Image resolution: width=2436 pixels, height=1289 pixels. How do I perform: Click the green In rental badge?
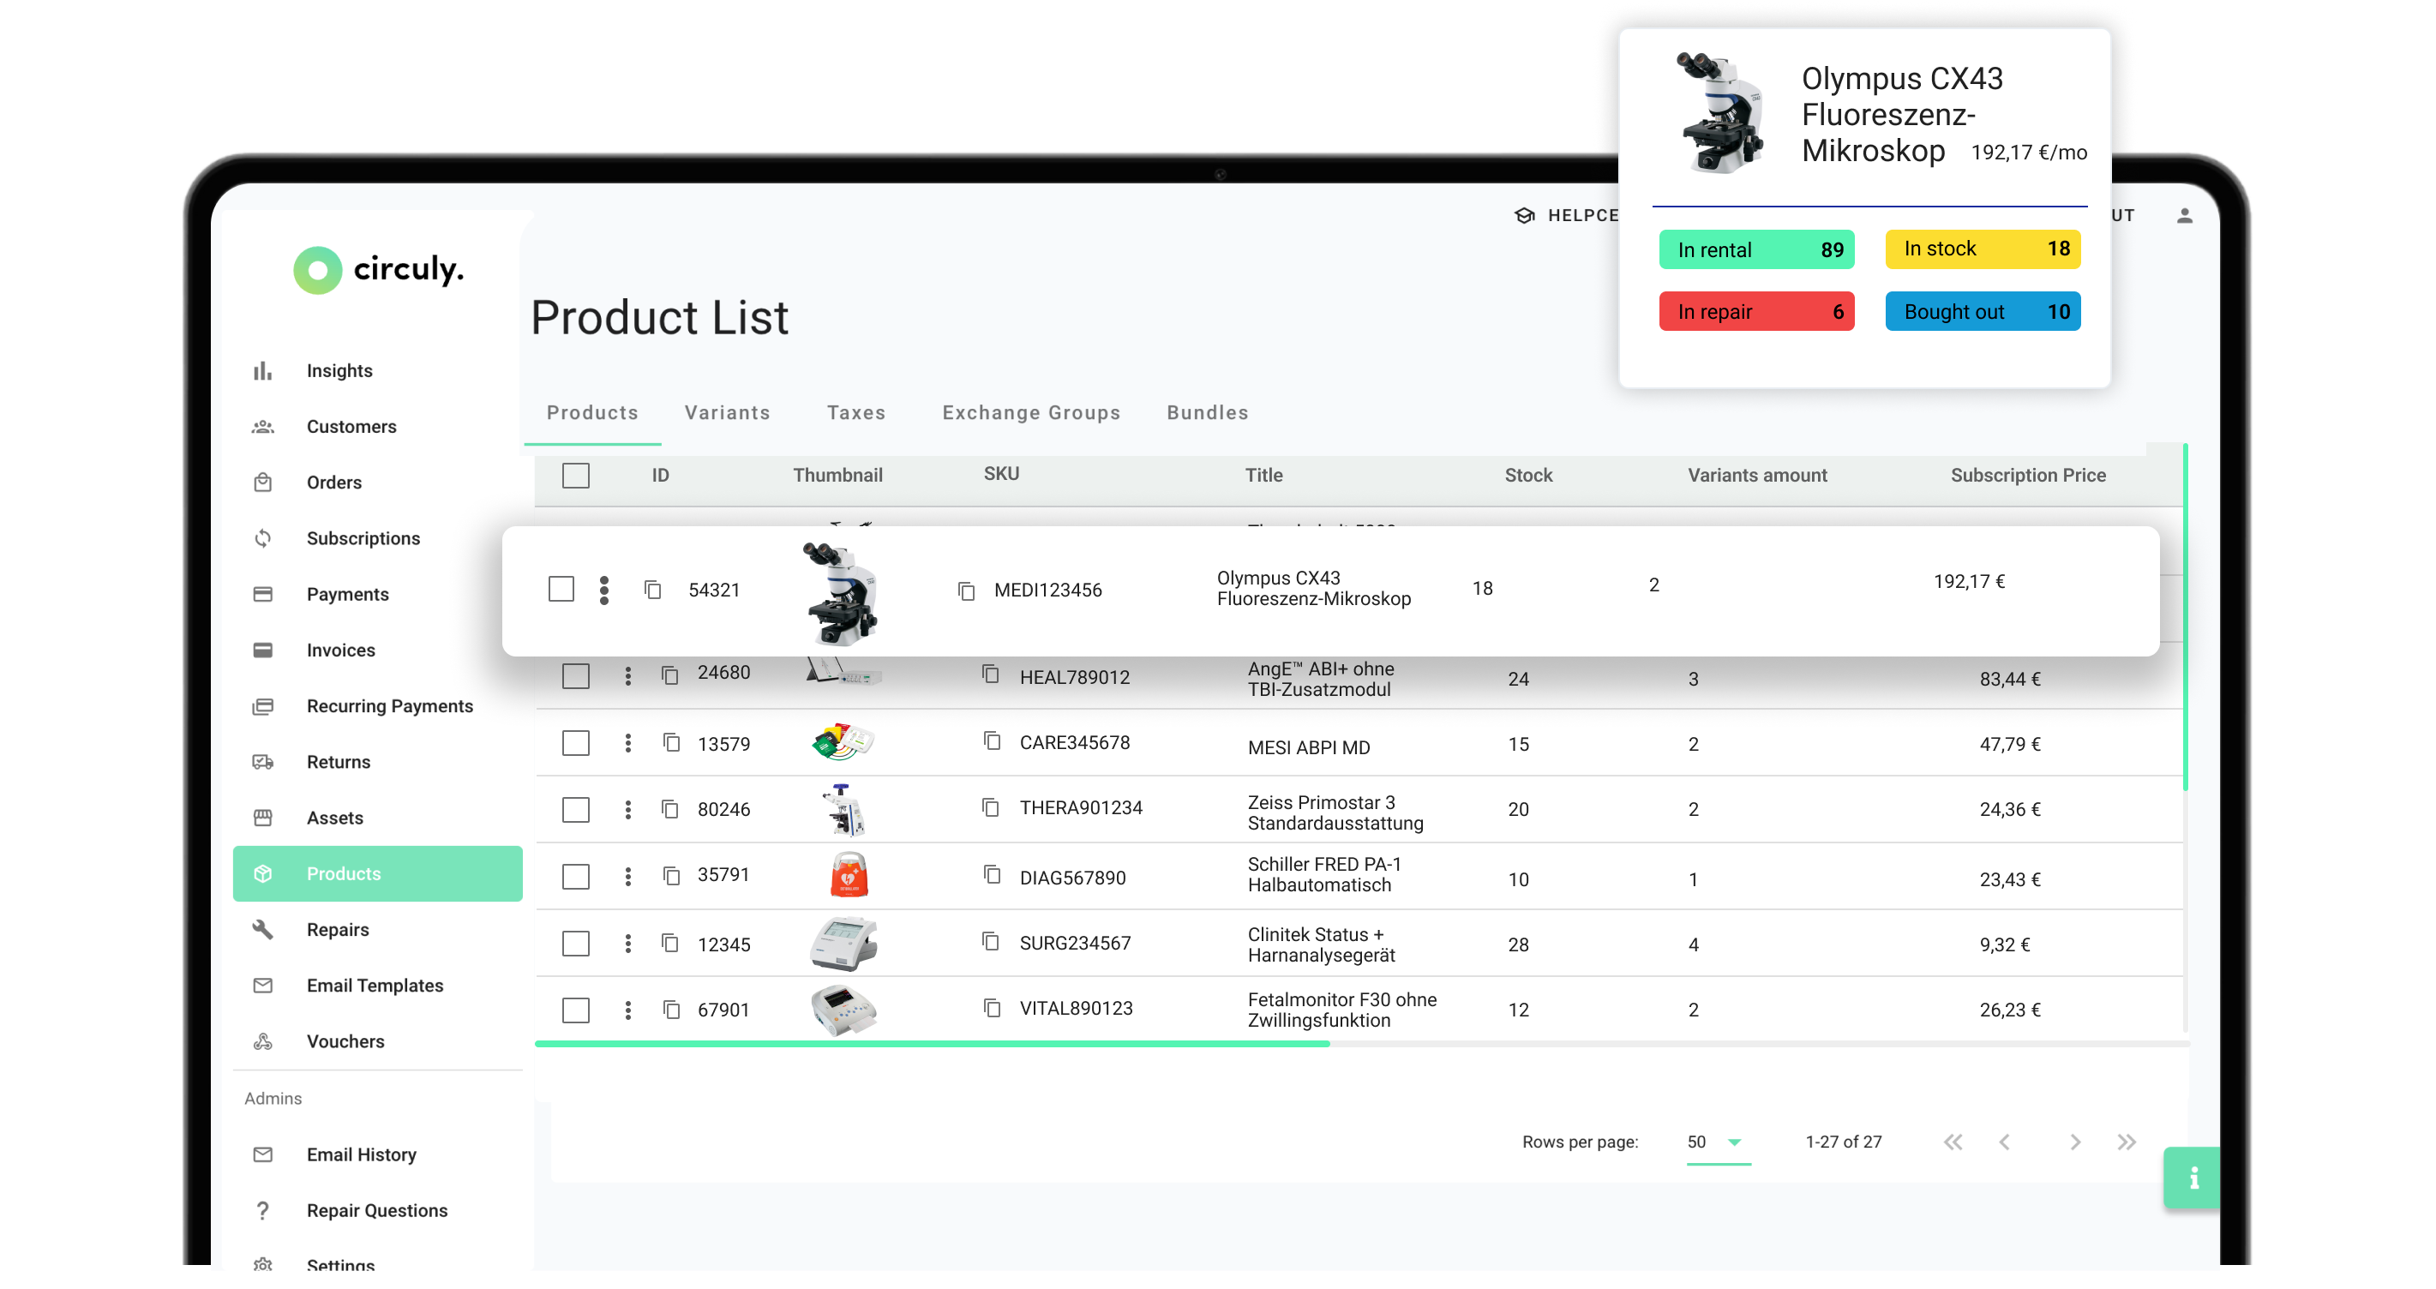pos(1756,249)
